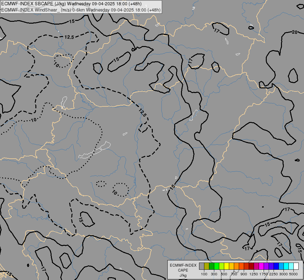Image resolution: width=304 pixels, height=280 pixels.
Task: Select the legend tick label 900
Action: point(244,274)
